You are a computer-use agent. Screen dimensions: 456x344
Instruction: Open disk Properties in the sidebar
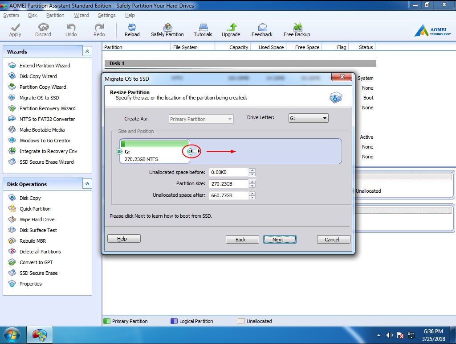tap(31, 284)
